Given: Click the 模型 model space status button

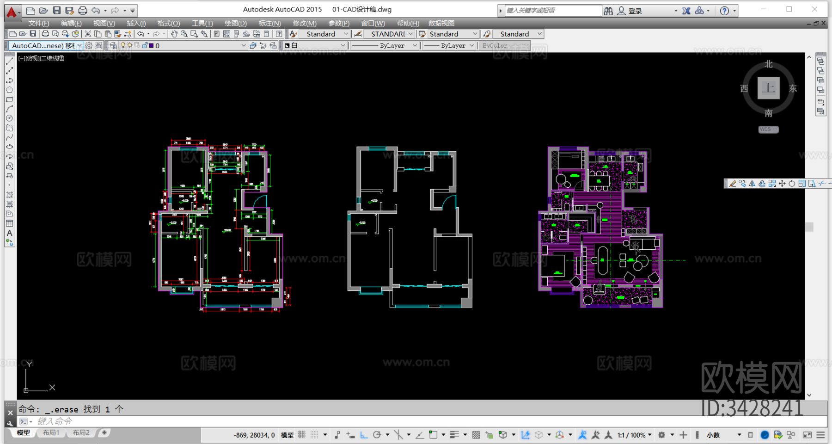Looking at the screenshot, I should pyautogui.click(x=287, y=435).
